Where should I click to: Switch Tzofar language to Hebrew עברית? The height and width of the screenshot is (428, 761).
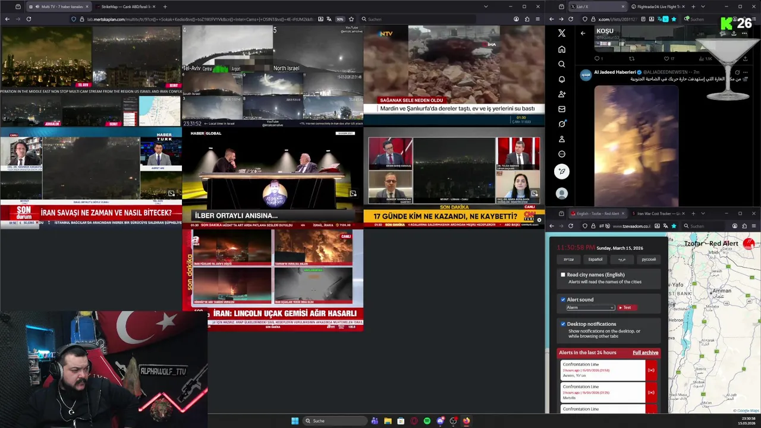pyautogui.click(x=568, y=259)
